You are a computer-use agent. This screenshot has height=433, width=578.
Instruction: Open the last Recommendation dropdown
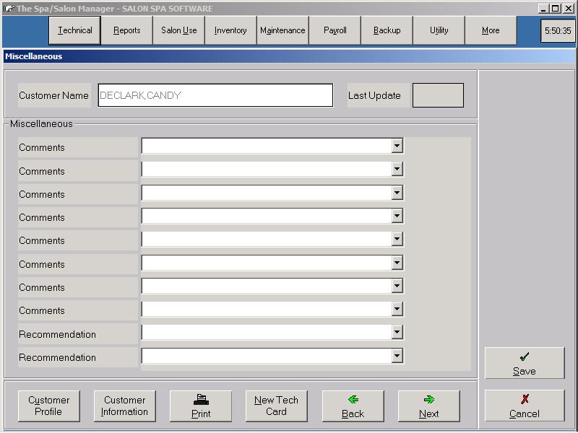pos(397,356)
